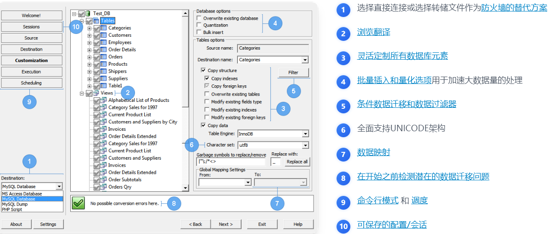Enable Overwrite existing database option
Viewport: 551px width, 234px height.
click(x=199, y=18)
